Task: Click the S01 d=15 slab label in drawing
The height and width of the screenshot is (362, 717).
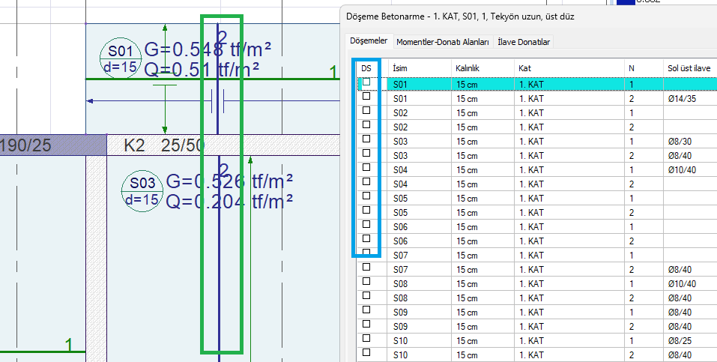Action: click(121, 58)
